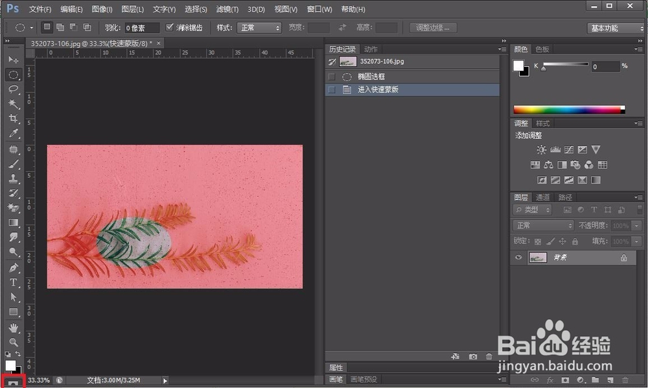Viewport: 648px width, 388px height.
Task: Select the Horizontal Type tool
Action: click(x=13, y=282)
